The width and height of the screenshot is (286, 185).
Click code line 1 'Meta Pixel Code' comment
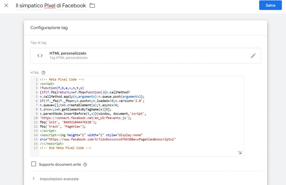62,79
